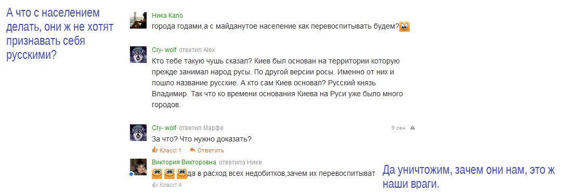
Task: Open the wolf avatar on the comment replying to Alex
Action: (138, 55)
